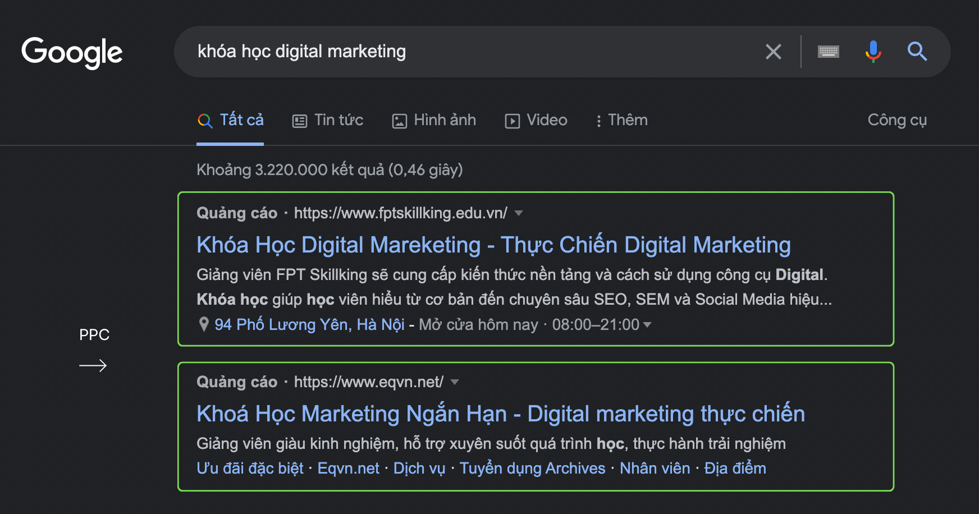
Task: Click the 'Giảng viên giàu kinh nghiệm' ad description
Action: click(x=491, y=444)
